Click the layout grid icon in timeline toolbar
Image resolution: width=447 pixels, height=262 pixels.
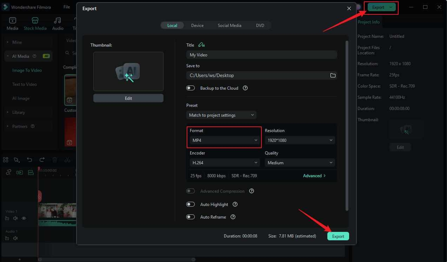click(6, 160)
